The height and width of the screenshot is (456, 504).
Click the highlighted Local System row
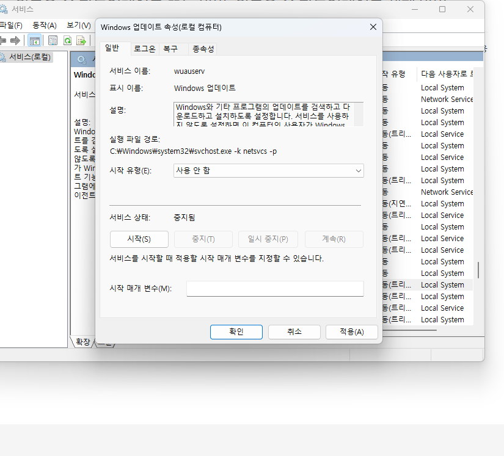click(443, 285)
